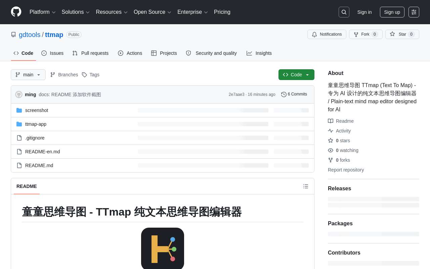Click the ttmap-app folder icon
The width and height of the screenshot is (430, 269).
(19, 124)
